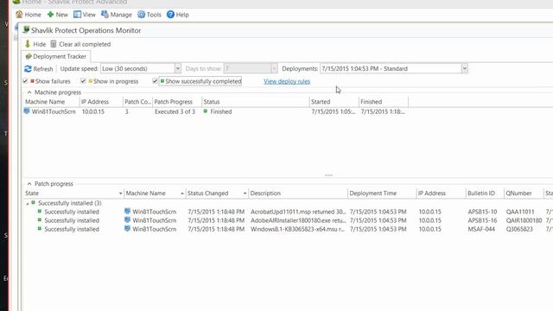Click the Home house icon

point(19,15)
